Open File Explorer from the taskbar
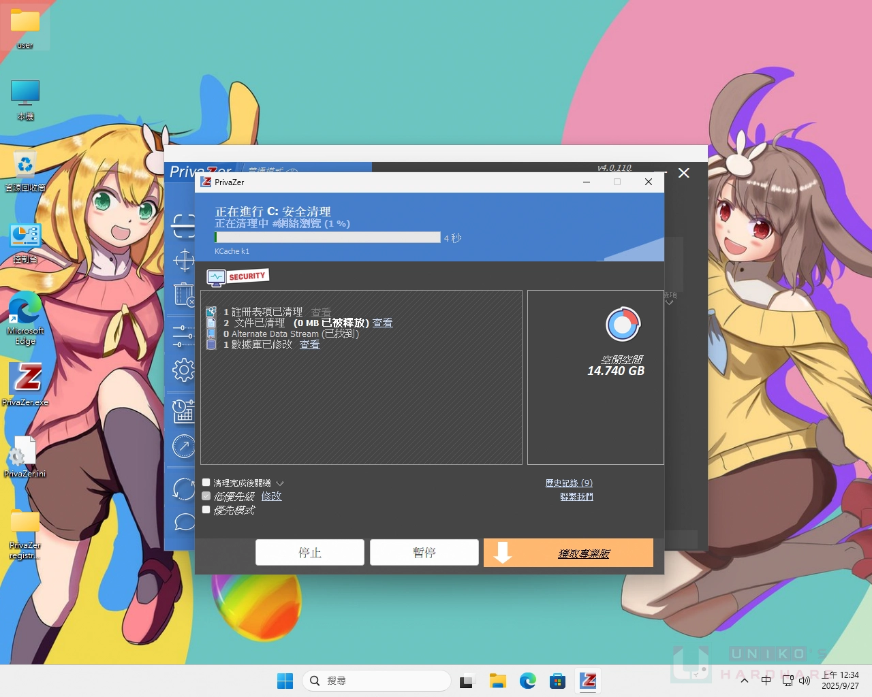Image resolution: width=872 pixels, height=697 pixels. click(497, 681)
